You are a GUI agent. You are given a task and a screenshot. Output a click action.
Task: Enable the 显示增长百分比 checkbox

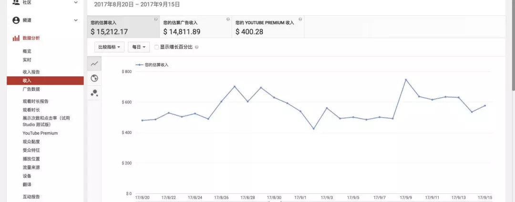click(157, 47)
